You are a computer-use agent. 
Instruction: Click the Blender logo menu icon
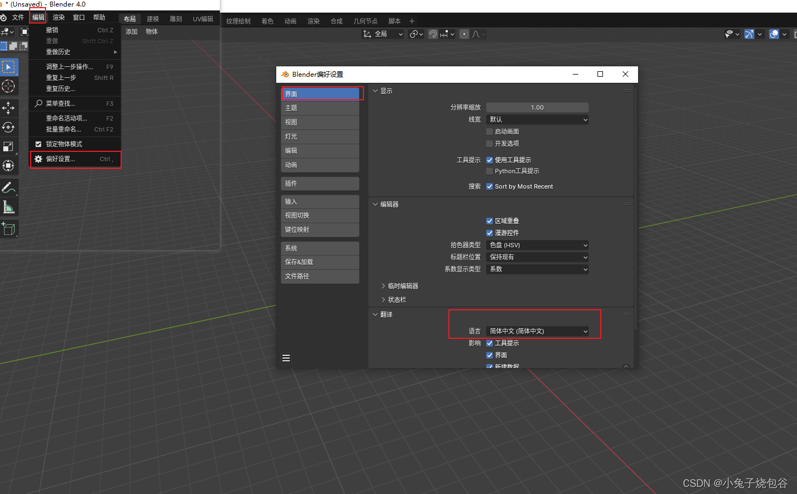3,18
